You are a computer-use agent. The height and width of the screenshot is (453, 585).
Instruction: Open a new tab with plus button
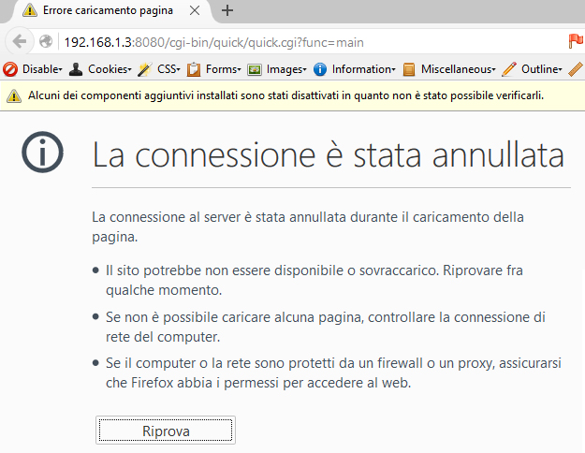227,11
